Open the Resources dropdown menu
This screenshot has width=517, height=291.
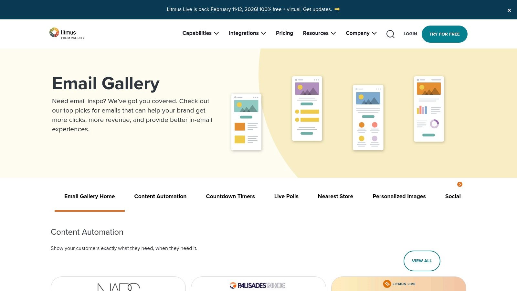319,33
